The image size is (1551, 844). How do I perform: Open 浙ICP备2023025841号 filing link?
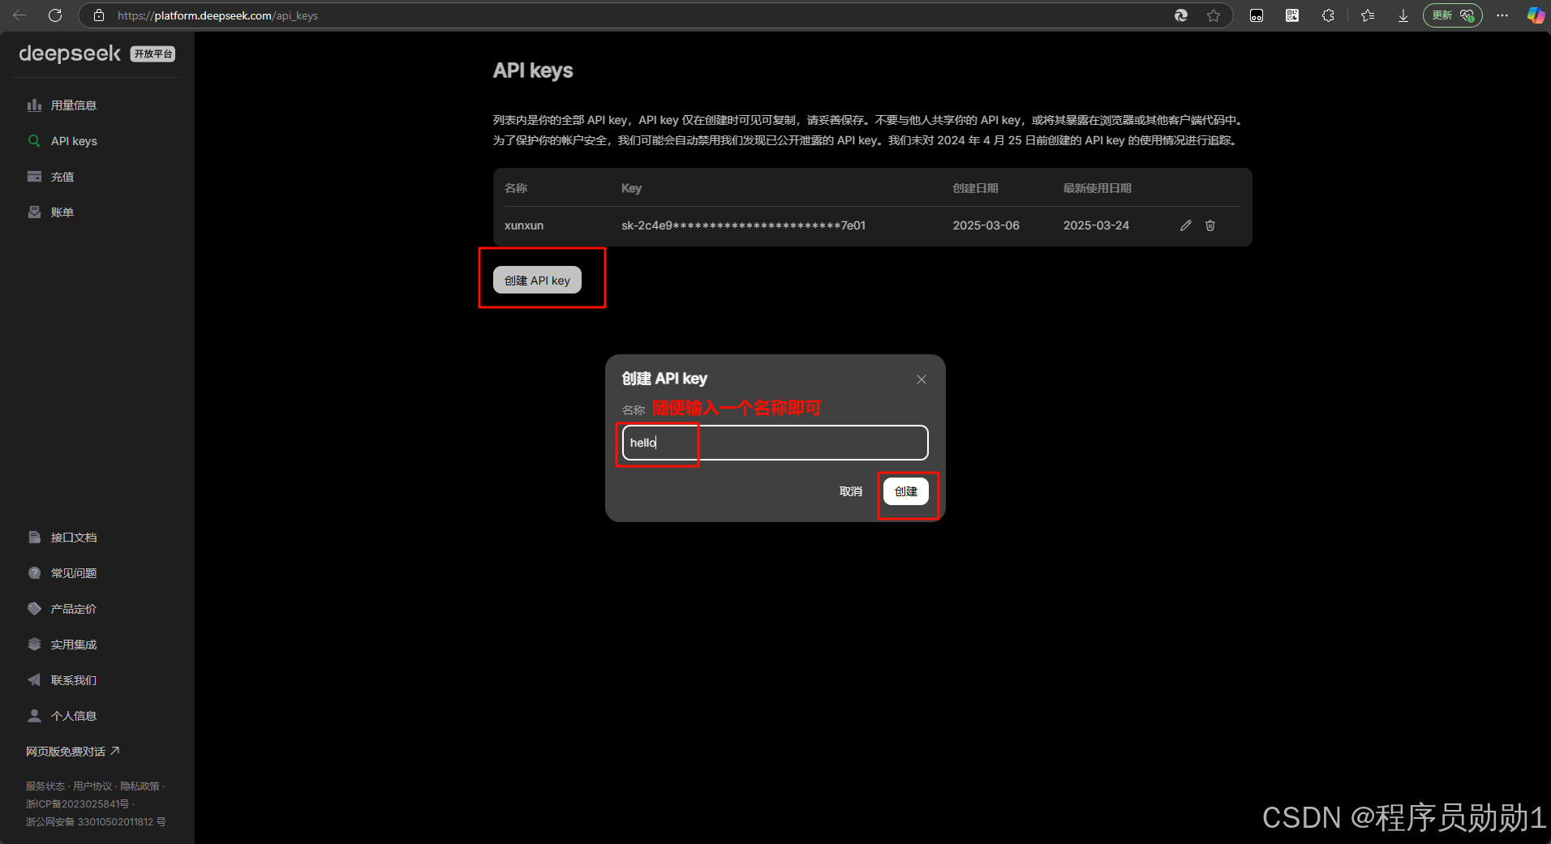pos(77,804)
